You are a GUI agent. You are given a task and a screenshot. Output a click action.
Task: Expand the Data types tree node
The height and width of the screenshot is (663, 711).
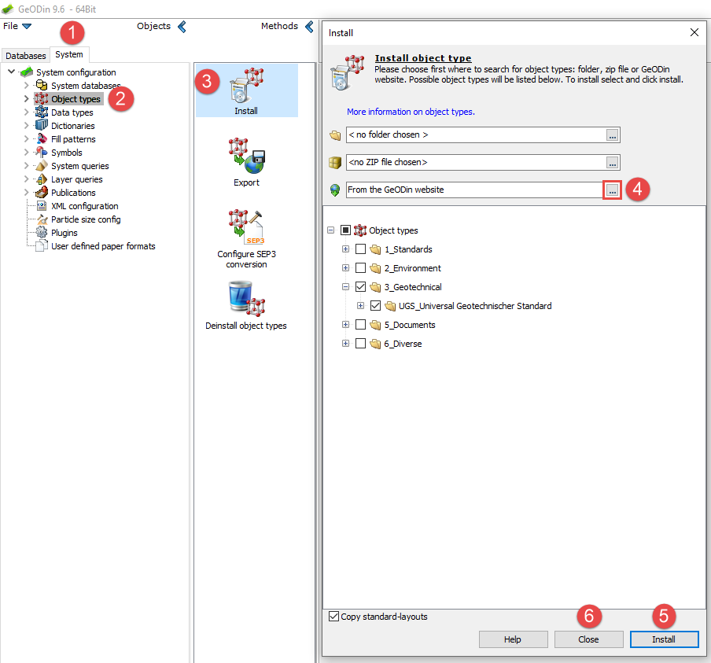[26, 112]
